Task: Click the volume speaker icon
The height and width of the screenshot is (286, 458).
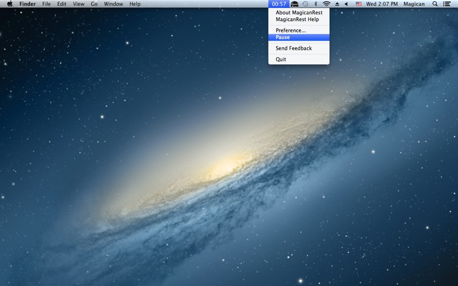Action: (346, 4)
